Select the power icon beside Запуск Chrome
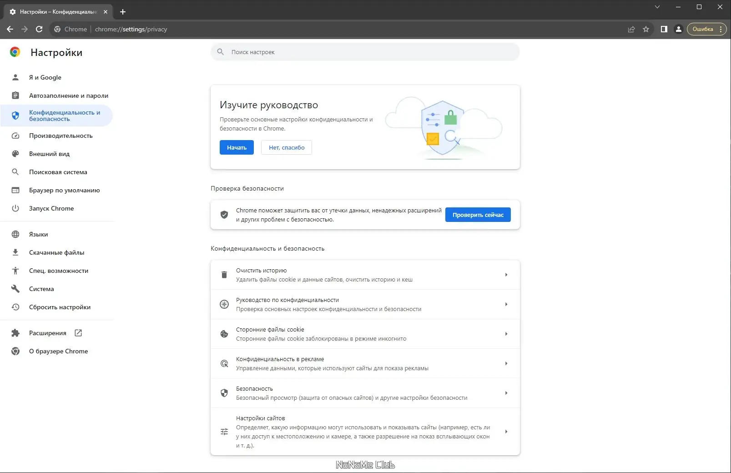The width and height of the screenshot is (731, 473). [x=15, y=208]
